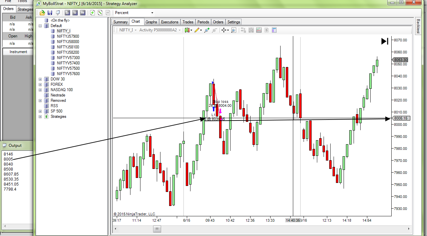Switch to the Graphs tab
Image resolution: width=427 pixels, height=236 pixels.
tap(151, 22)
